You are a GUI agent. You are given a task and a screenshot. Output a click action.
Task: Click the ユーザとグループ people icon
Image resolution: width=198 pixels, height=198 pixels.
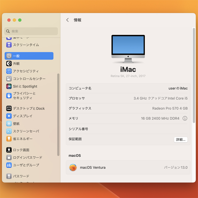tap(9, 165)
